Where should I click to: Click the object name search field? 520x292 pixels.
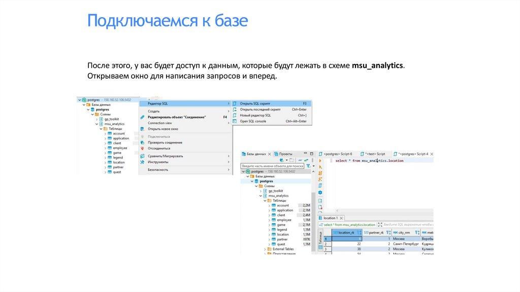(272, 166)
